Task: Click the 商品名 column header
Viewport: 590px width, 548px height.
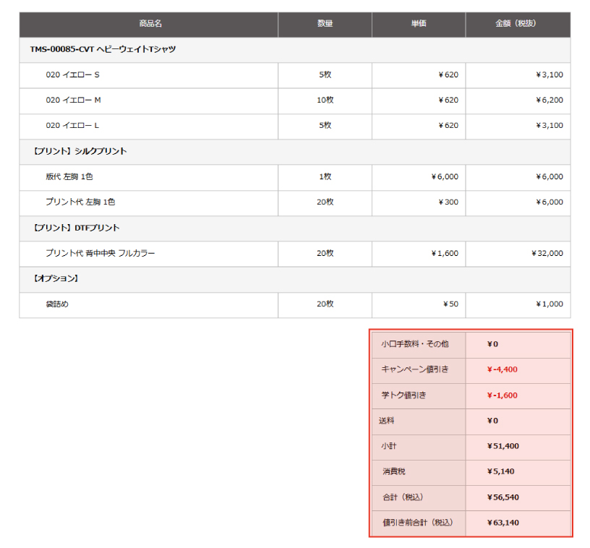Action: 150,24
